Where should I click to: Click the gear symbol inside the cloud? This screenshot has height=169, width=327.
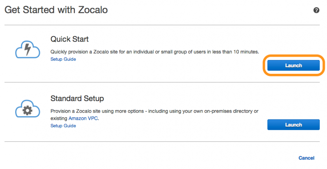28,110
